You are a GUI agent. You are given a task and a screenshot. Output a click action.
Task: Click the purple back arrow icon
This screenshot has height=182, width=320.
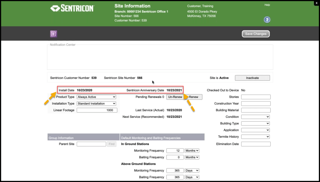[53, 34]
